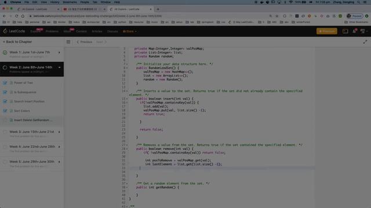Open Chrome's History menu
371x208 pixels.
pyautogui.click(x=54, y=2)
